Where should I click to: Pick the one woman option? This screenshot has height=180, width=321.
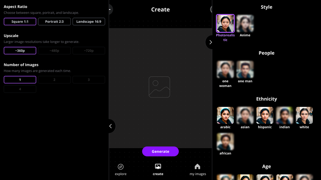[225, 70]
